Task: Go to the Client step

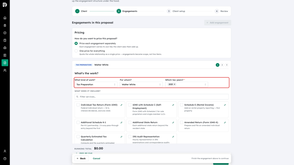Action: coord(81,11)
